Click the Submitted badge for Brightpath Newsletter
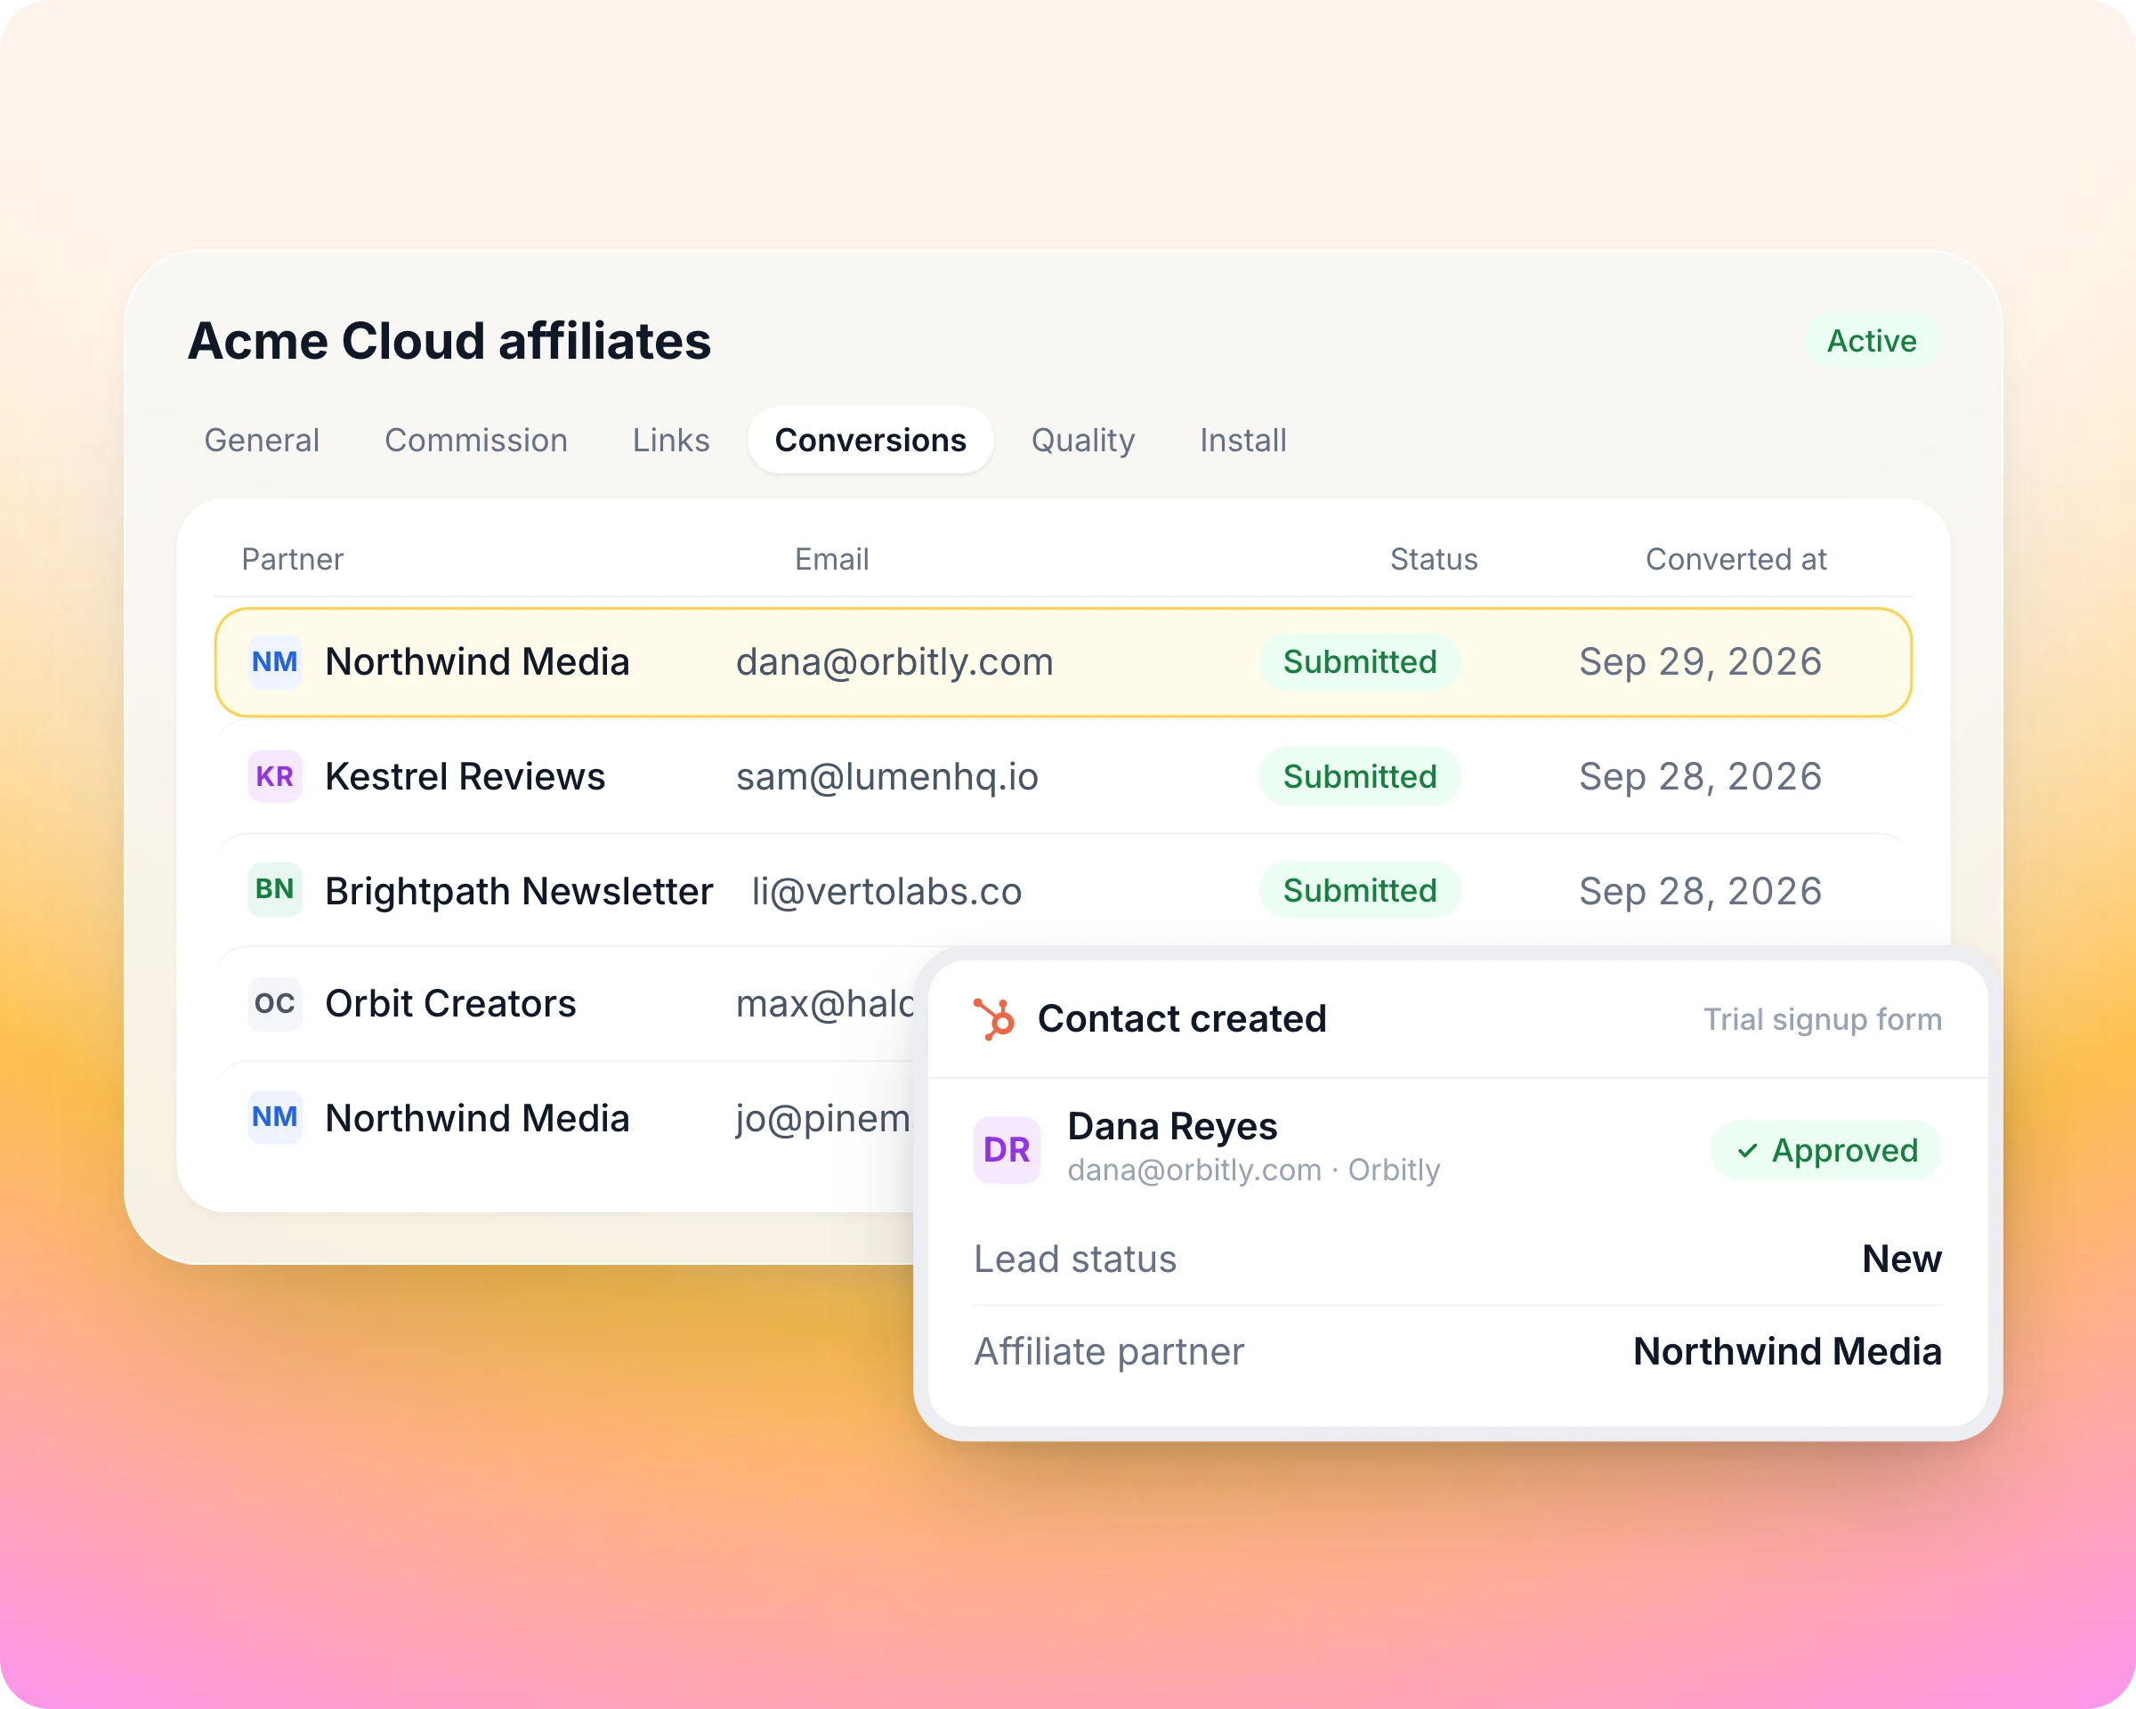This screenshot has width=2136, height=1709. point(1359,891)
